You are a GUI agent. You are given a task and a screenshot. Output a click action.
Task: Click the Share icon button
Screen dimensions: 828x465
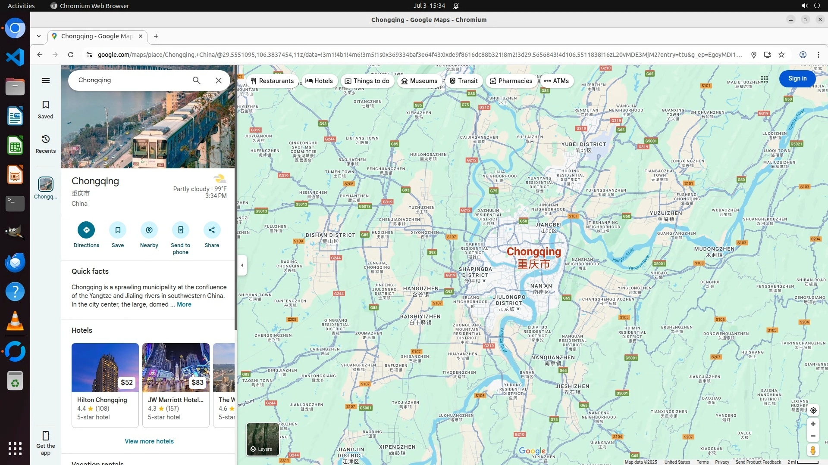212,230
